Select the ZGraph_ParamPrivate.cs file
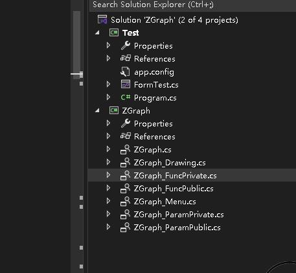The image size is (296, 273). pos(179,215)
